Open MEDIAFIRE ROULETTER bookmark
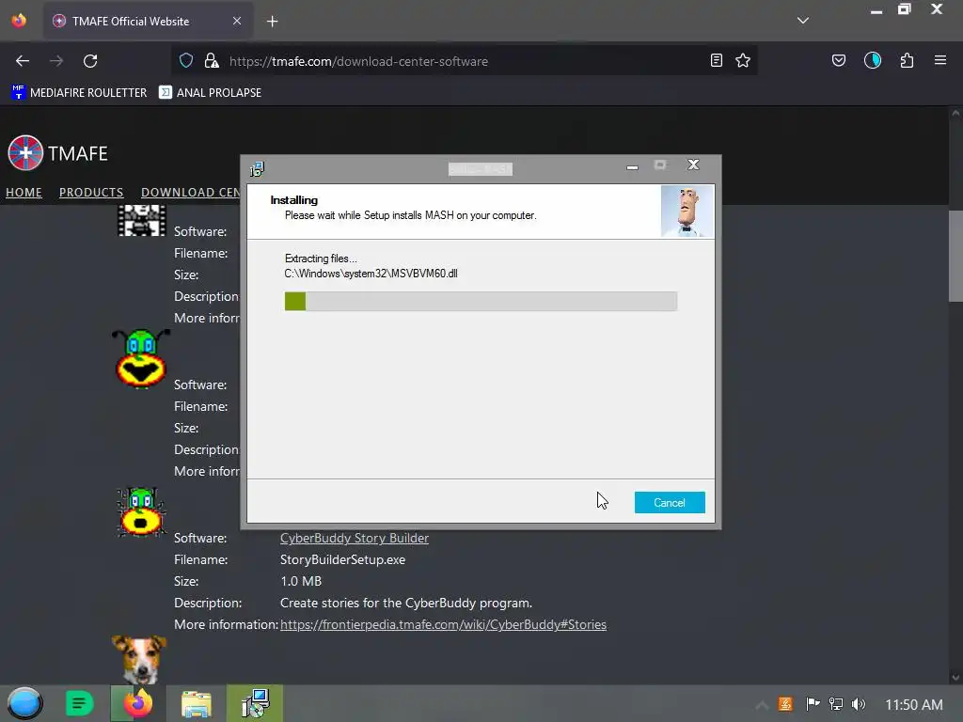963x722 pixels. (x=79, y=93)
